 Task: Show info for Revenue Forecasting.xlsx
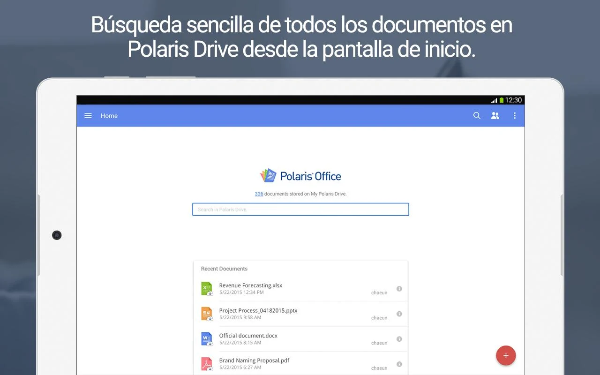(x=399, y=289)
